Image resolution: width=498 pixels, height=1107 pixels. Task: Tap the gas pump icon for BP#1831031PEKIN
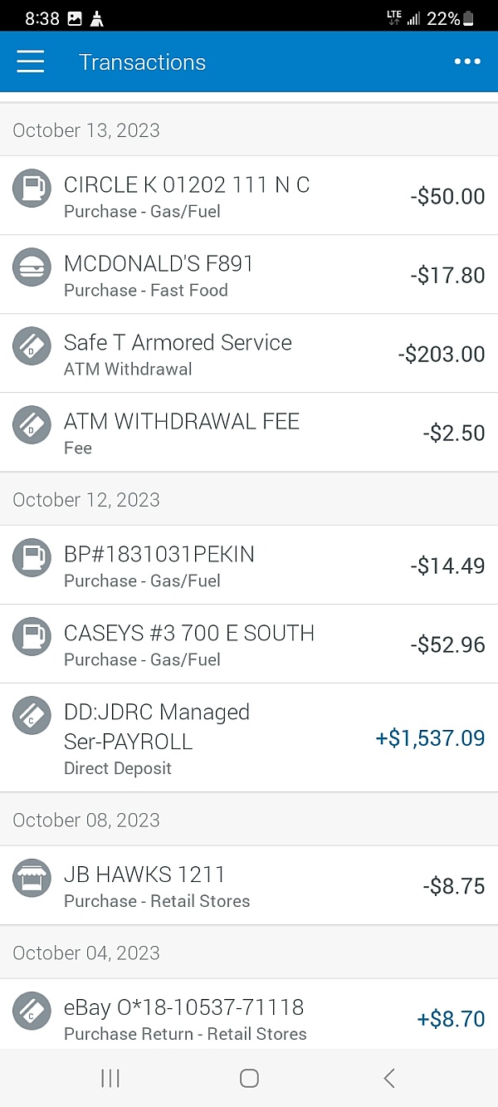[x=32, y=558]
